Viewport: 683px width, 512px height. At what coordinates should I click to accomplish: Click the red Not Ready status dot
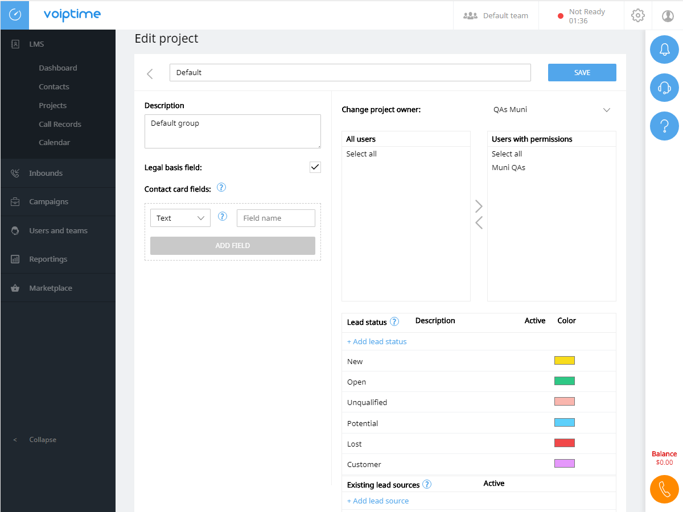pos(561,16)
